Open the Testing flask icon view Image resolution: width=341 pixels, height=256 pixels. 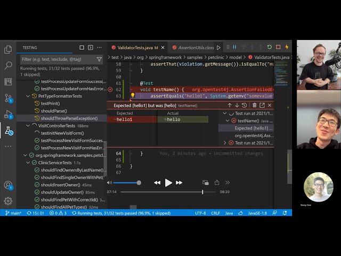tap(9, 131)
